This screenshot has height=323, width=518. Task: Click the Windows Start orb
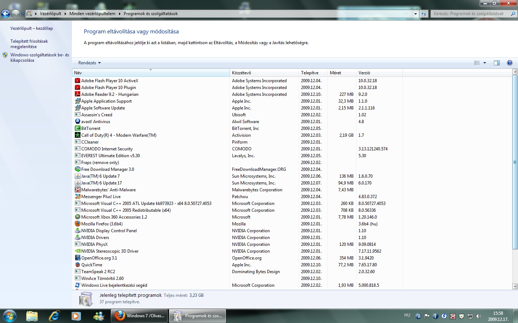tap(10, 316)
